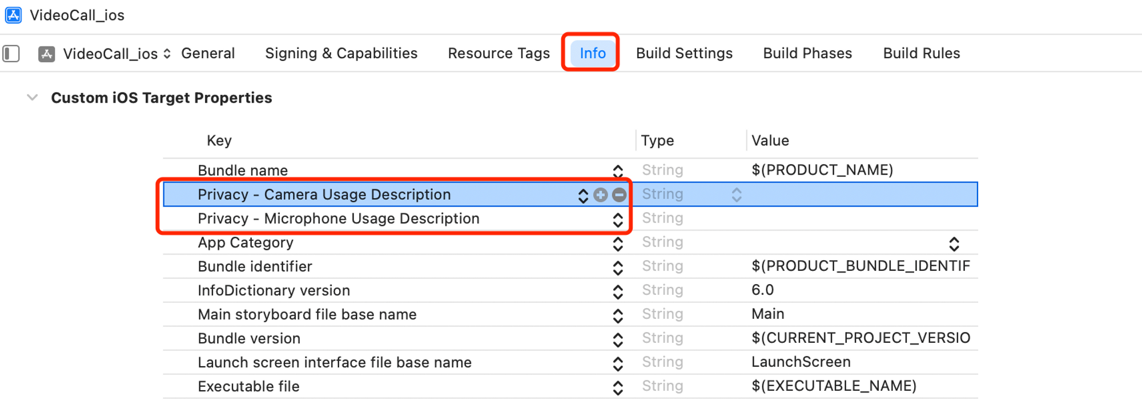Click the VideoCall_ios project icon in title
This screenshot has height=401, width=1142.
(13, 15)
